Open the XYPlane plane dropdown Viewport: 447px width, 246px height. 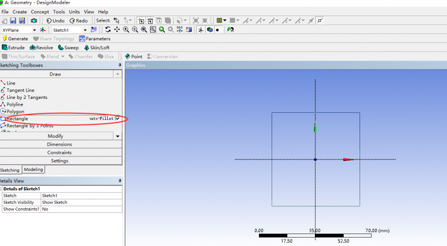tap(34, 30)
